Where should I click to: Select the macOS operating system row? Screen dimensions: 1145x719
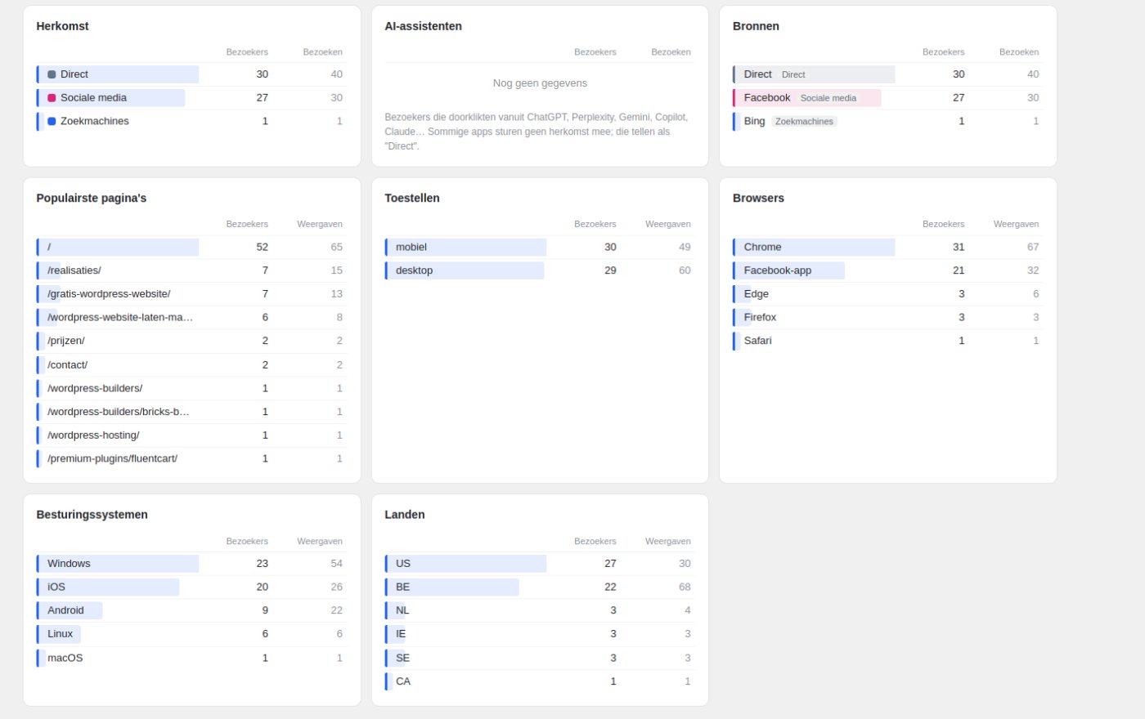191,658
